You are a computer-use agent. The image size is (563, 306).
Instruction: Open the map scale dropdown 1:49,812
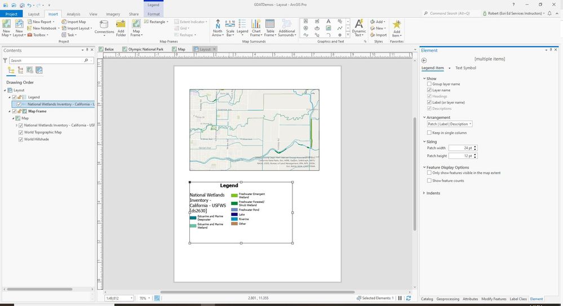coord(131,299)
